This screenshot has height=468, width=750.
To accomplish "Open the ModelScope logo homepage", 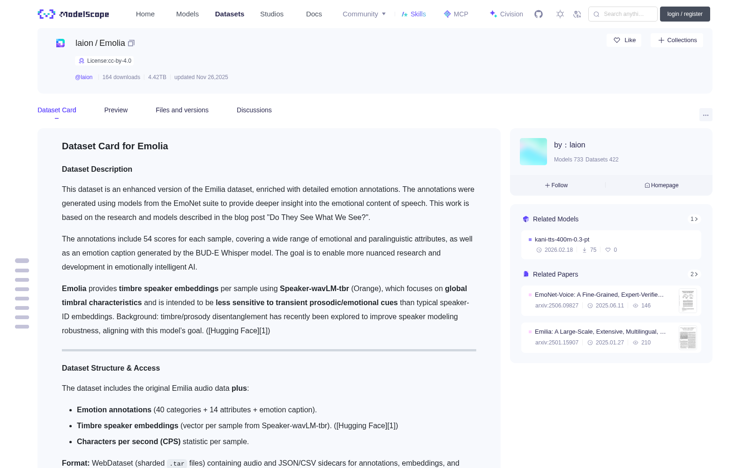I will point(73,14).
